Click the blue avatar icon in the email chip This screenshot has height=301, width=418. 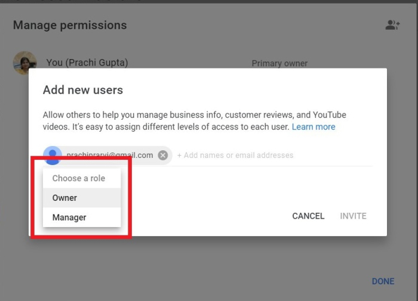click(53, 155)
